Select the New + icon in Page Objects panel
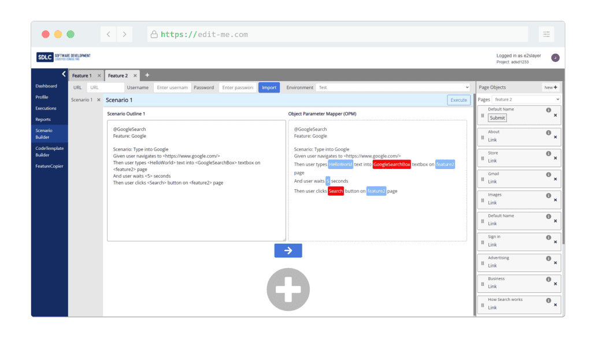596x338 pixels. (x=550, y=87)
